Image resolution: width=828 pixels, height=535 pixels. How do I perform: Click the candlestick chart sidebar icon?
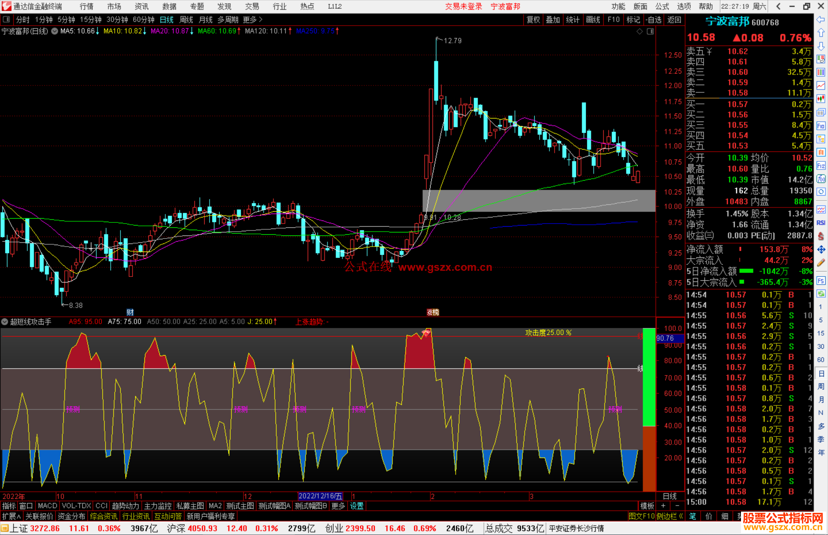821,99
